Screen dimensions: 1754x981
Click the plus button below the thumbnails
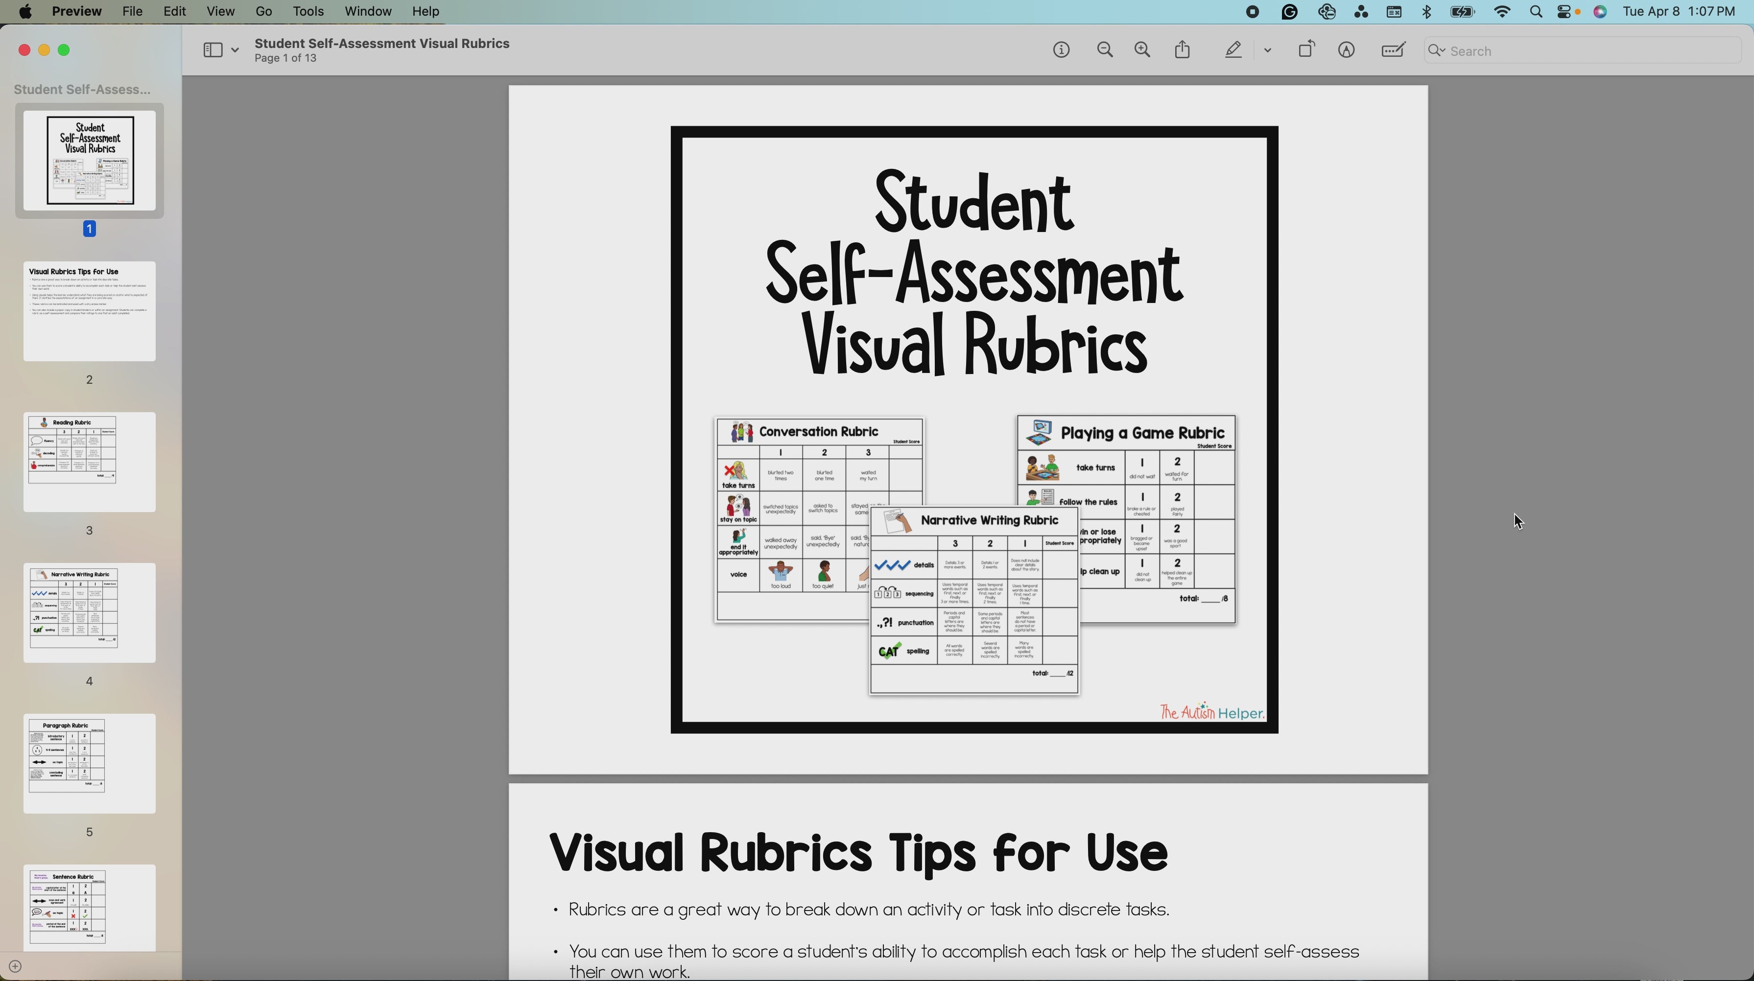pos(16,965)
